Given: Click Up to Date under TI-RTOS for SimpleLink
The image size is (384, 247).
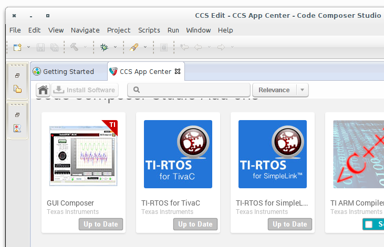Looking at the screenshot, I should click(290, 224).
